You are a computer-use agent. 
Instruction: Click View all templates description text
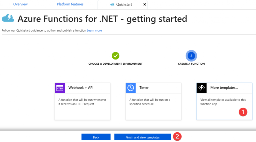click(x=223, y=102)
